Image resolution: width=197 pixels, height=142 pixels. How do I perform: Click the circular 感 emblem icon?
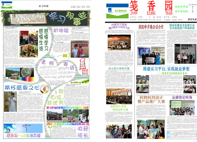point(44,89)
